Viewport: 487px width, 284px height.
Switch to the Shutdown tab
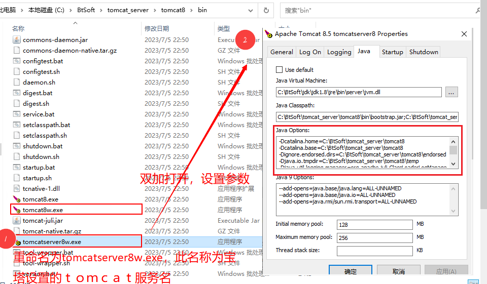424,52
